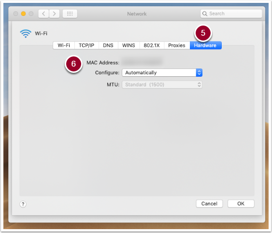Image resolution: width=272 pixels, height=233 pixels.
Task: Switch to the 802.1X tab
Action: [x=152, y=45]
